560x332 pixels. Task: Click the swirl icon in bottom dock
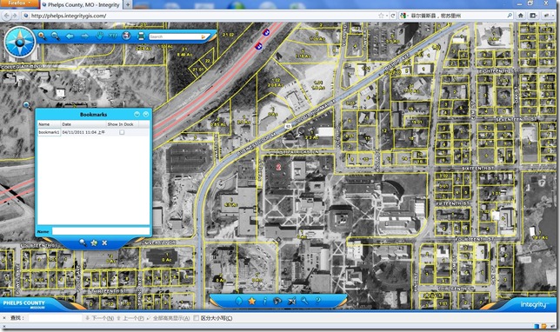point(277,301)
